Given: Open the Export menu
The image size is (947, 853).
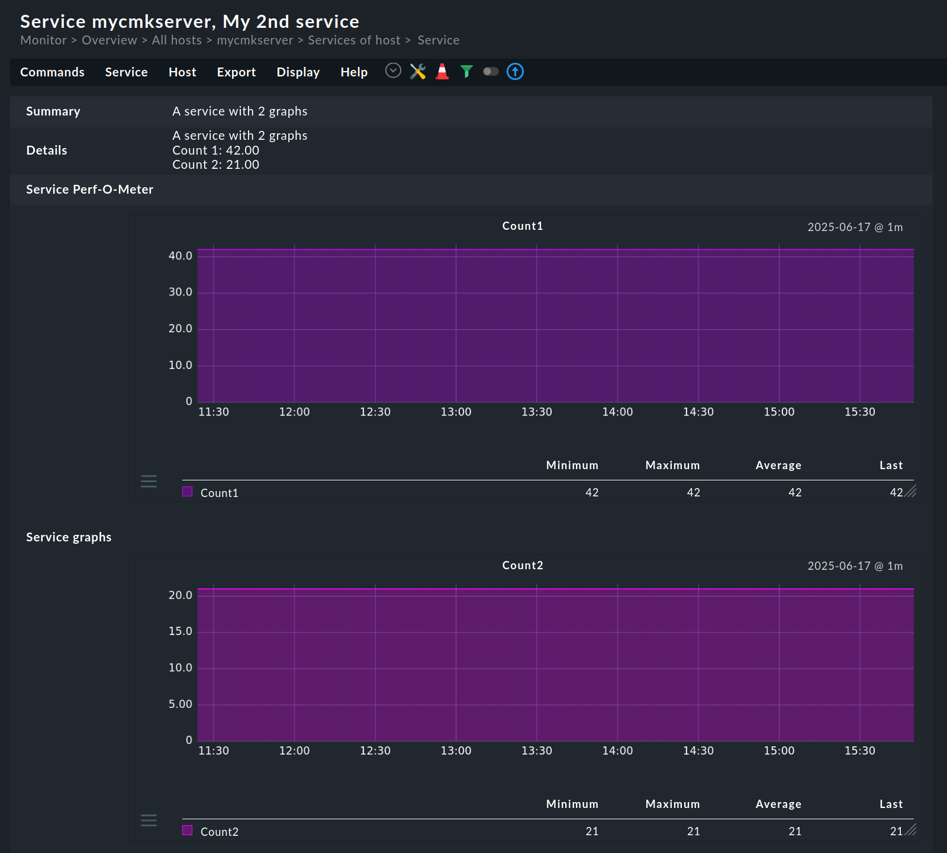Looking at the screenshot, I should pyautogui.click(x=236, y=72).
